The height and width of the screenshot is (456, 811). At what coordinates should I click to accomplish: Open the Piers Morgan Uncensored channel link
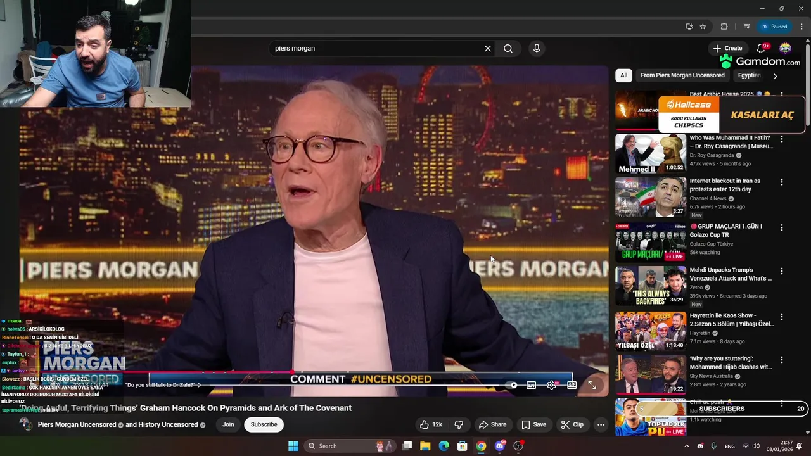tap(77, 425)
